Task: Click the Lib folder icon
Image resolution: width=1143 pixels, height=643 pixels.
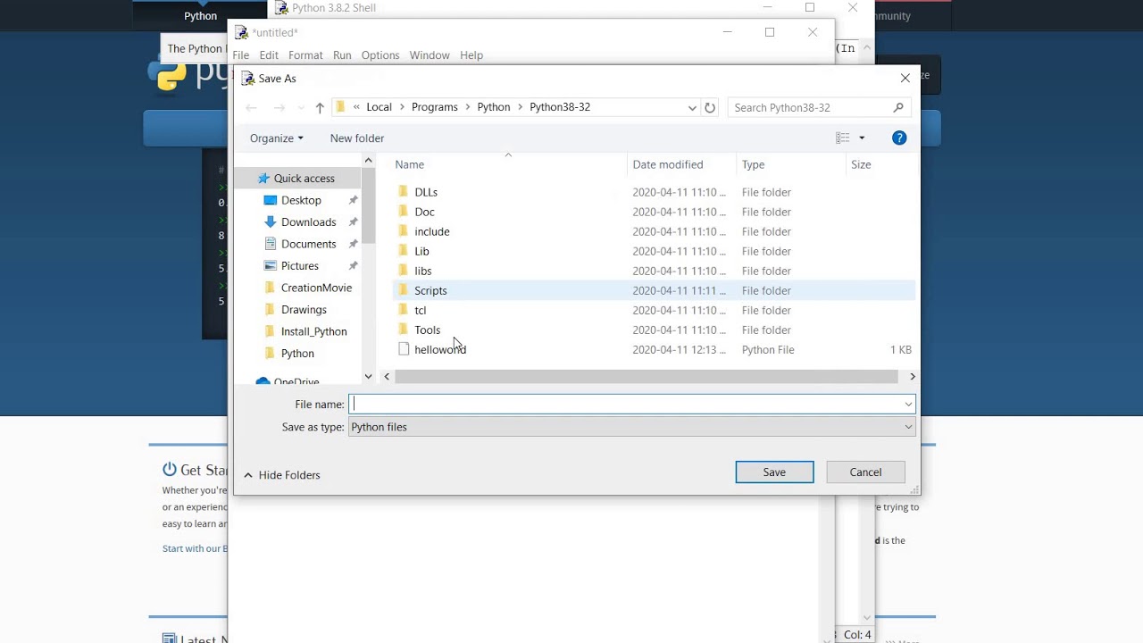Action: click(x=403, y=251)
